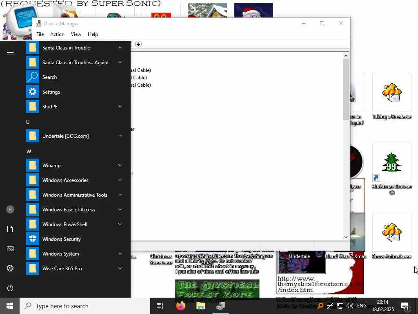Screen dimensions: 418x314
Task: Open Settings gear in Start rail
Action: coord(10,268)
